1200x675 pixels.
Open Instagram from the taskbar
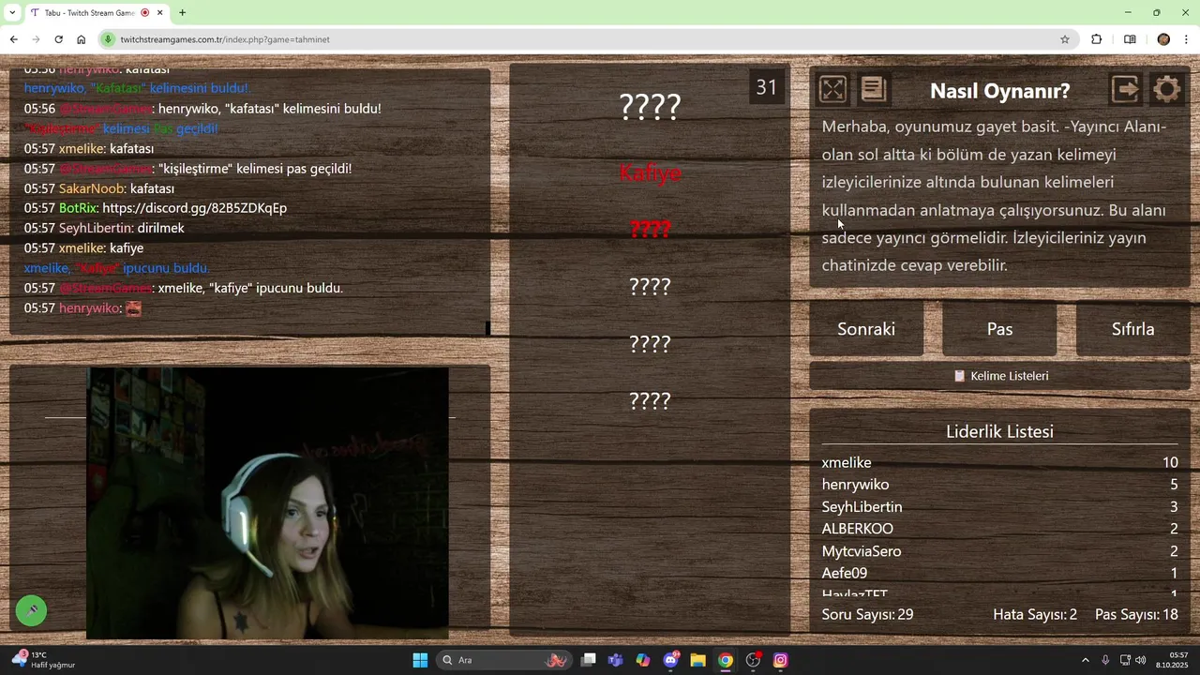(780, 660)
